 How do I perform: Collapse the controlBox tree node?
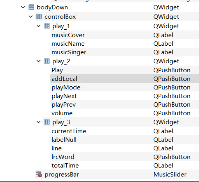coord(31,16)
